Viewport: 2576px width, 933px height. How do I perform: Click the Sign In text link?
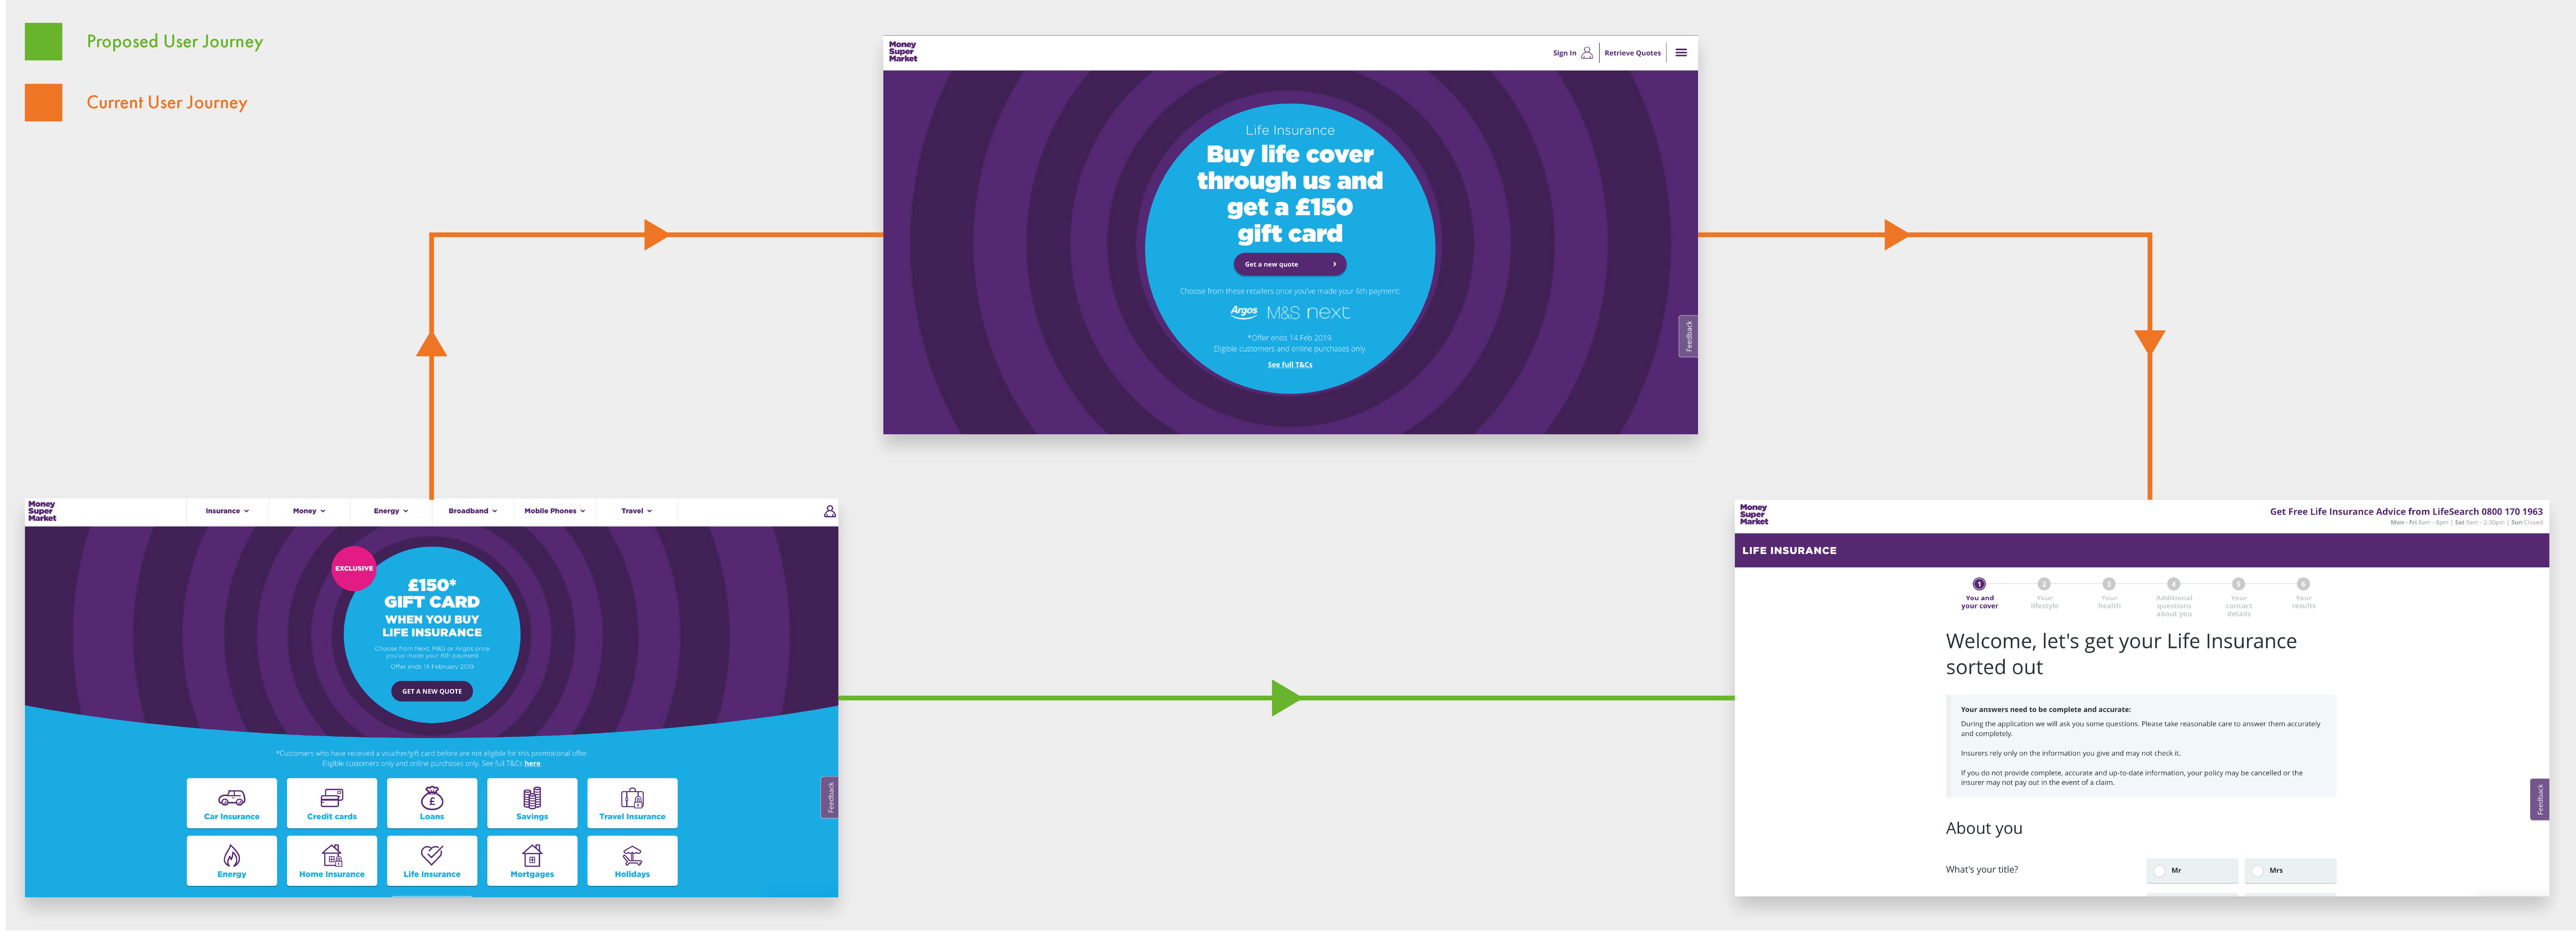[x=1564, y=53]
